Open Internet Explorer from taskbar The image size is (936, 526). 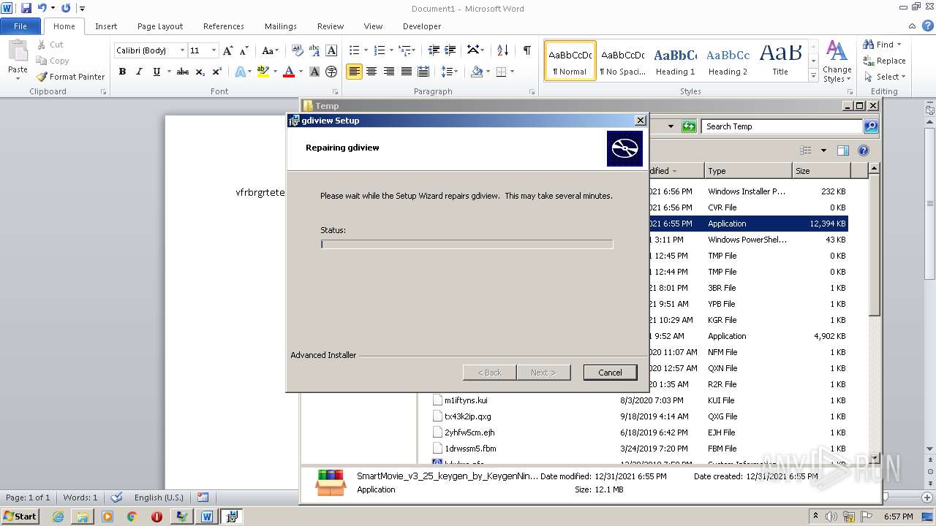pyautogui.click(x=58, y=516)
